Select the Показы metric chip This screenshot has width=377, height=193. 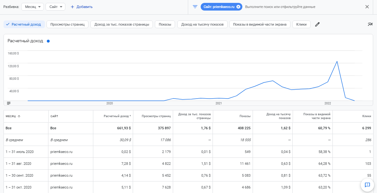(x=165, y=24)
